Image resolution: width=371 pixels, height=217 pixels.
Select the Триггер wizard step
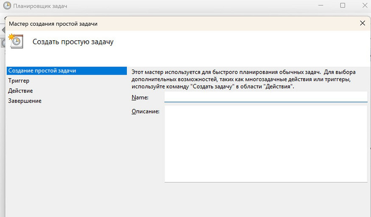[x=19, y=81]
